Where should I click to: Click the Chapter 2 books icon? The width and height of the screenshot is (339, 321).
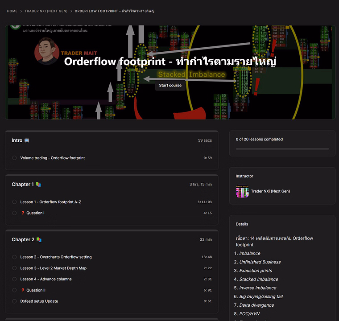coord(39,239)
